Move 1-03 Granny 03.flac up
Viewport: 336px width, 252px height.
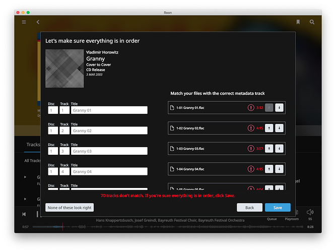click(269, 148)
